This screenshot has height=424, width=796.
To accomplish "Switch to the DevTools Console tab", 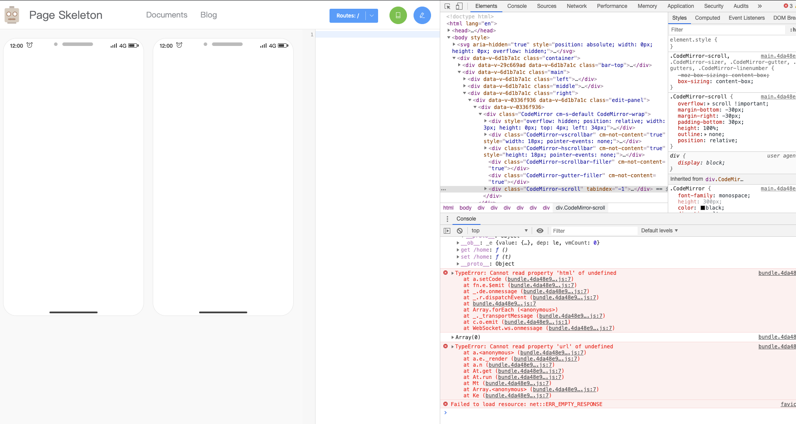I will point(517,6).
